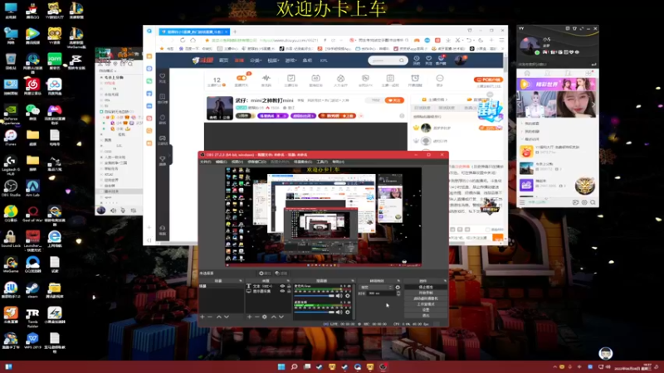Open Douyu follow heart icon in header
Viewport: 664px width, 373px height.
[428, 59]
